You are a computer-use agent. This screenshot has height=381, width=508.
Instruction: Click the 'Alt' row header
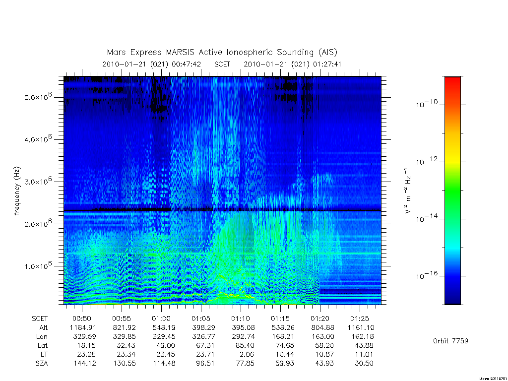(43, 327)
